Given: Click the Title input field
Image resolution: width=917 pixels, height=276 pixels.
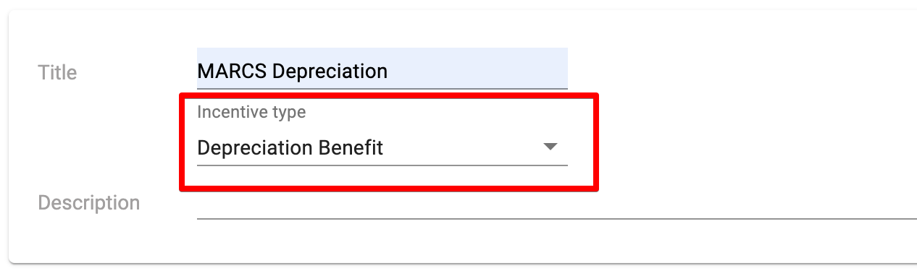Looking at the screenshot, I should (382, 69).
